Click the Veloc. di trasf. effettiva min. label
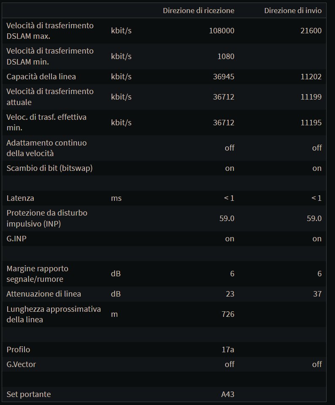 (46, 122)
